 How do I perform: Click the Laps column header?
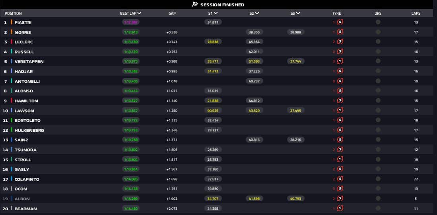[x=416, y=14]
